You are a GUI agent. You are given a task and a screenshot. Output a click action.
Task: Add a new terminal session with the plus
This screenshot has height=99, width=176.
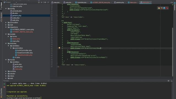pos(4,84)
